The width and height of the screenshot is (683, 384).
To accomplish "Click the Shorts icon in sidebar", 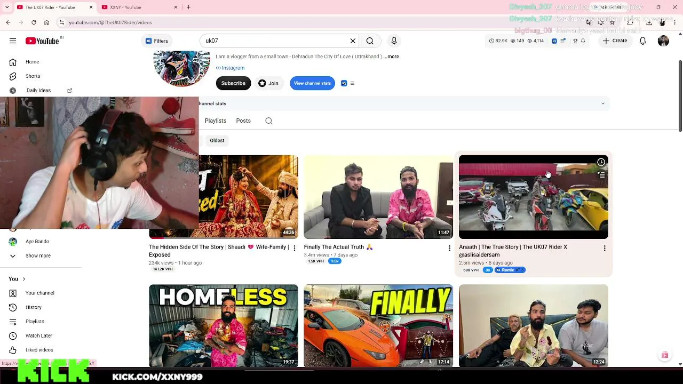I will click(x=13, y=76).
